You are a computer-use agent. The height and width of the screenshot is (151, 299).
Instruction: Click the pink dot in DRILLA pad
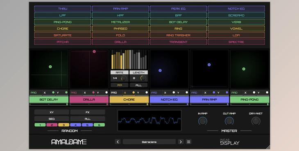point(94,51)
